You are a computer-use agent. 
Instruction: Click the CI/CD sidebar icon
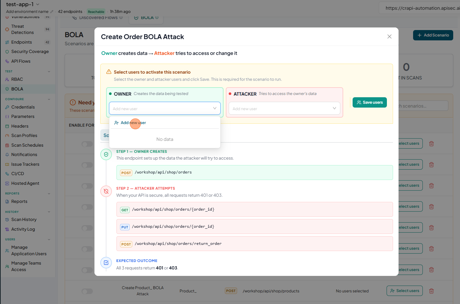point(7,174)
